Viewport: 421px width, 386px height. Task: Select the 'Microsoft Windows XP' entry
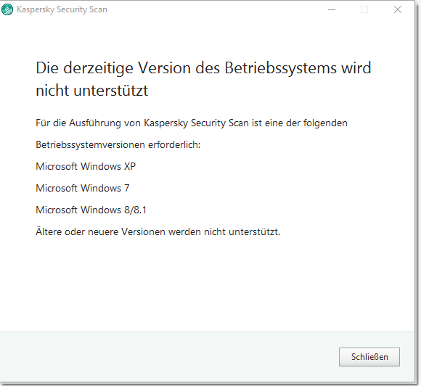tap(86, 166)
